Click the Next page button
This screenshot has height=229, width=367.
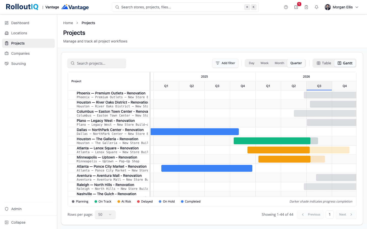tap(346, 214)
